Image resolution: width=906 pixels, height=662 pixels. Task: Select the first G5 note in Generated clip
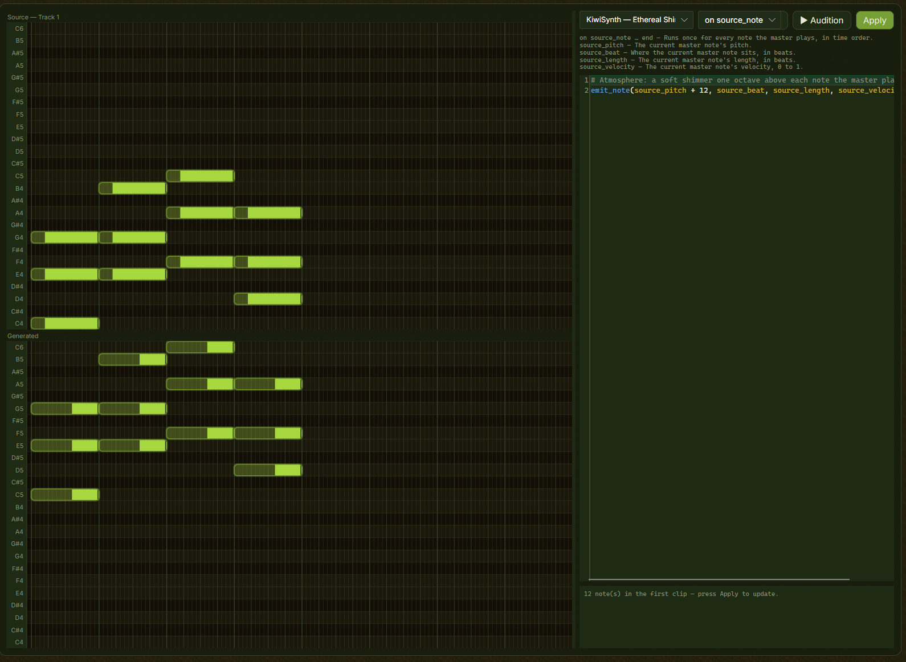(65, 409)
